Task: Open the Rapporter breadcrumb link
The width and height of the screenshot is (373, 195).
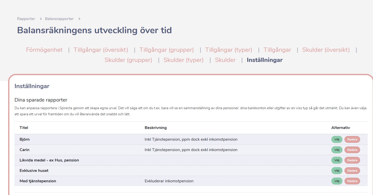Action: click(26, 19)
